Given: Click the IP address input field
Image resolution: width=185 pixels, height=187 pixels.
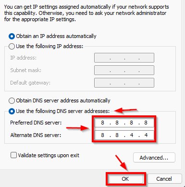Looking at the screenshot, I should click(124, 58).
